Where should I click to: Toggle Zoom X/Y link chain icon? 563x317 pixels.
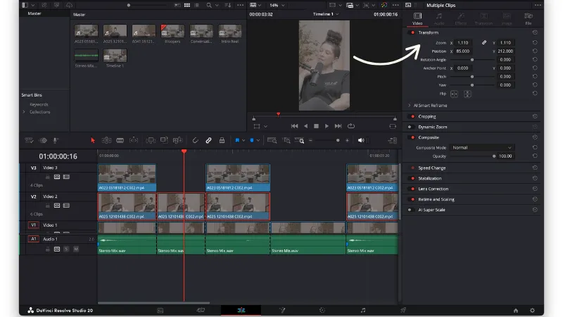(484, 42)
